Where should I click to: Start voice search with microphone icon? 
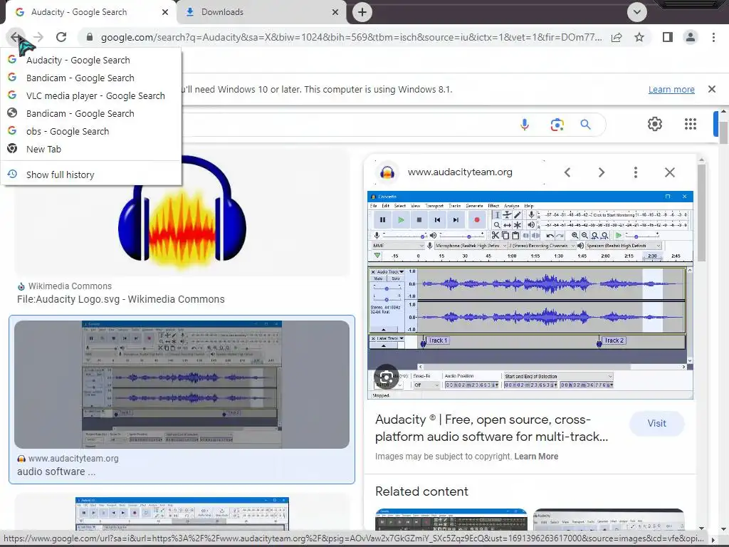pyautogui.click(x=525, y=124)
